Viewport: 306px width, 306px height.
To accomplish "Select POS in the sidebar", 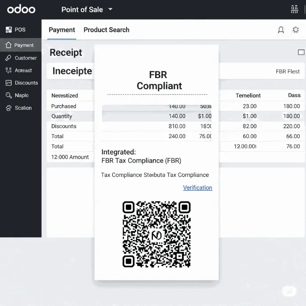I will click(21, 30).
